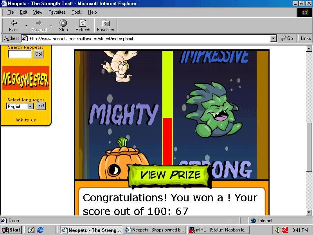Click the page icon in the address bar

(x=25, y=38)
